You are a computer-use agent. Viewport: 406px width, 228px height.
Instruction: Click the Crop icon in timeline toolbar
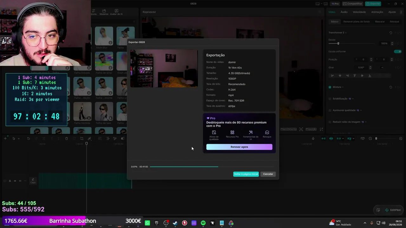point(82,138)
